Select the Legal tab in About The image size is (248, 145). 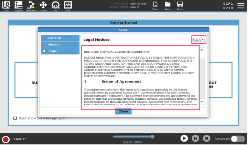[60, 51]
